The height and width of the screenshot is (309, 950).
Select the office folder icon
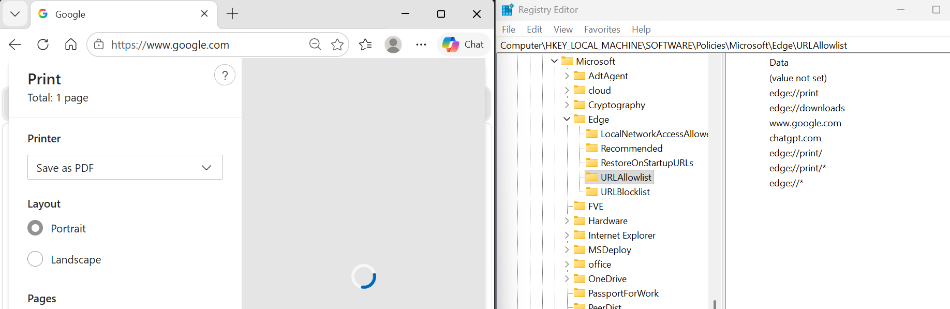coord(580,264)
